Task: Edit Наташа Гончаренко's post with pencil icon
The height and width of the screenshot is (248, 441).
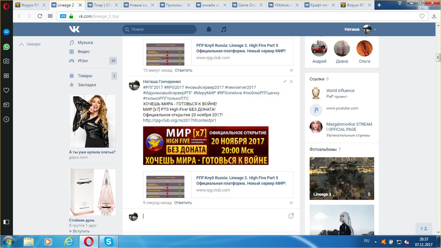Action: (285, 82)
